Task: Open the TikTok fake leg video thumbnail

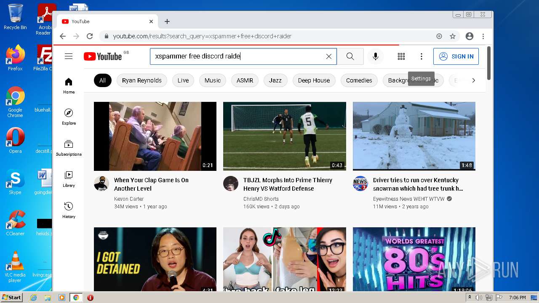Action: 285,259
